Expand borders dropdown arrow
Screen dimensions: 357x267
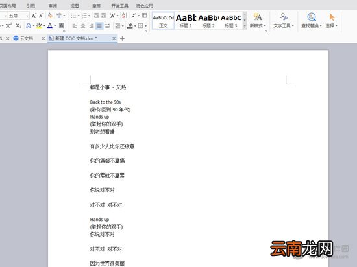click(x=145, y=26)
